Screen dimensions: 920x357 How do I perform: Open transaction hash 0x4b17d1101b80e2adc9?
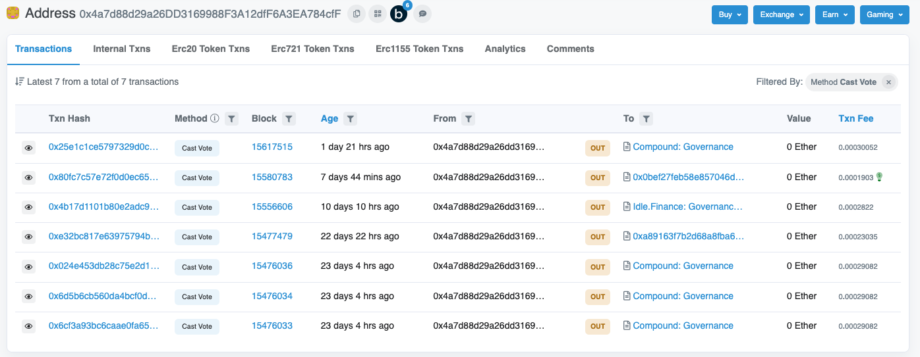coord(104,206)
